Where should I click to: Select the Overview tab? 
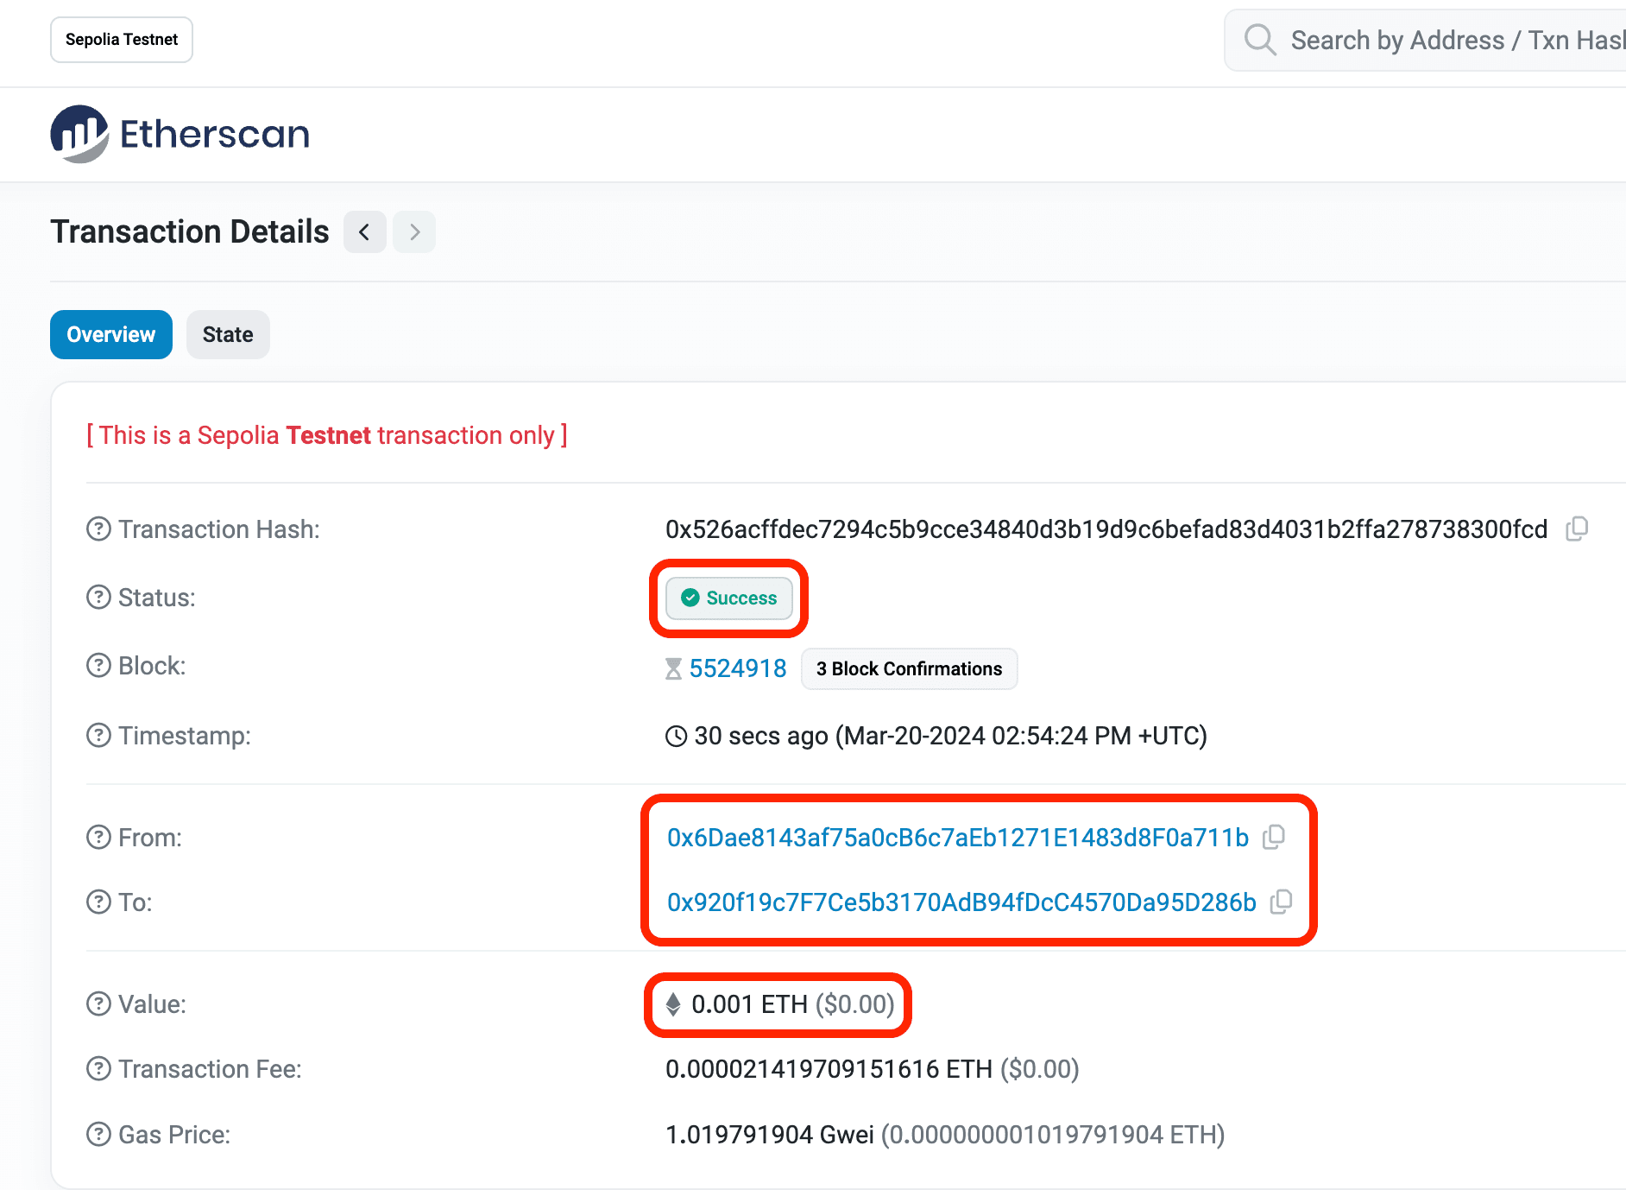point(110,334)
